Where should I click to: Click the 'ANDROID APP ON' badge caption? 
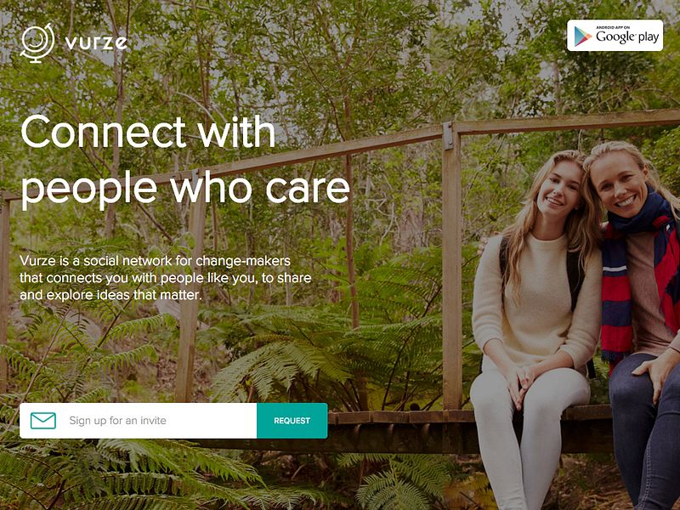612,28
